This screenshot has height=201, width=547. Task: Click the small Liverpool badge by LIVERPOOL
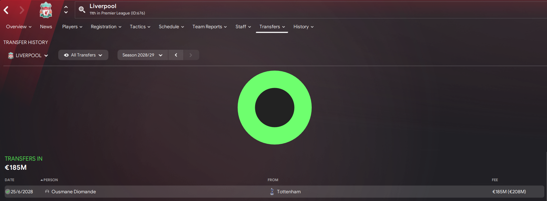click(11, 55)
